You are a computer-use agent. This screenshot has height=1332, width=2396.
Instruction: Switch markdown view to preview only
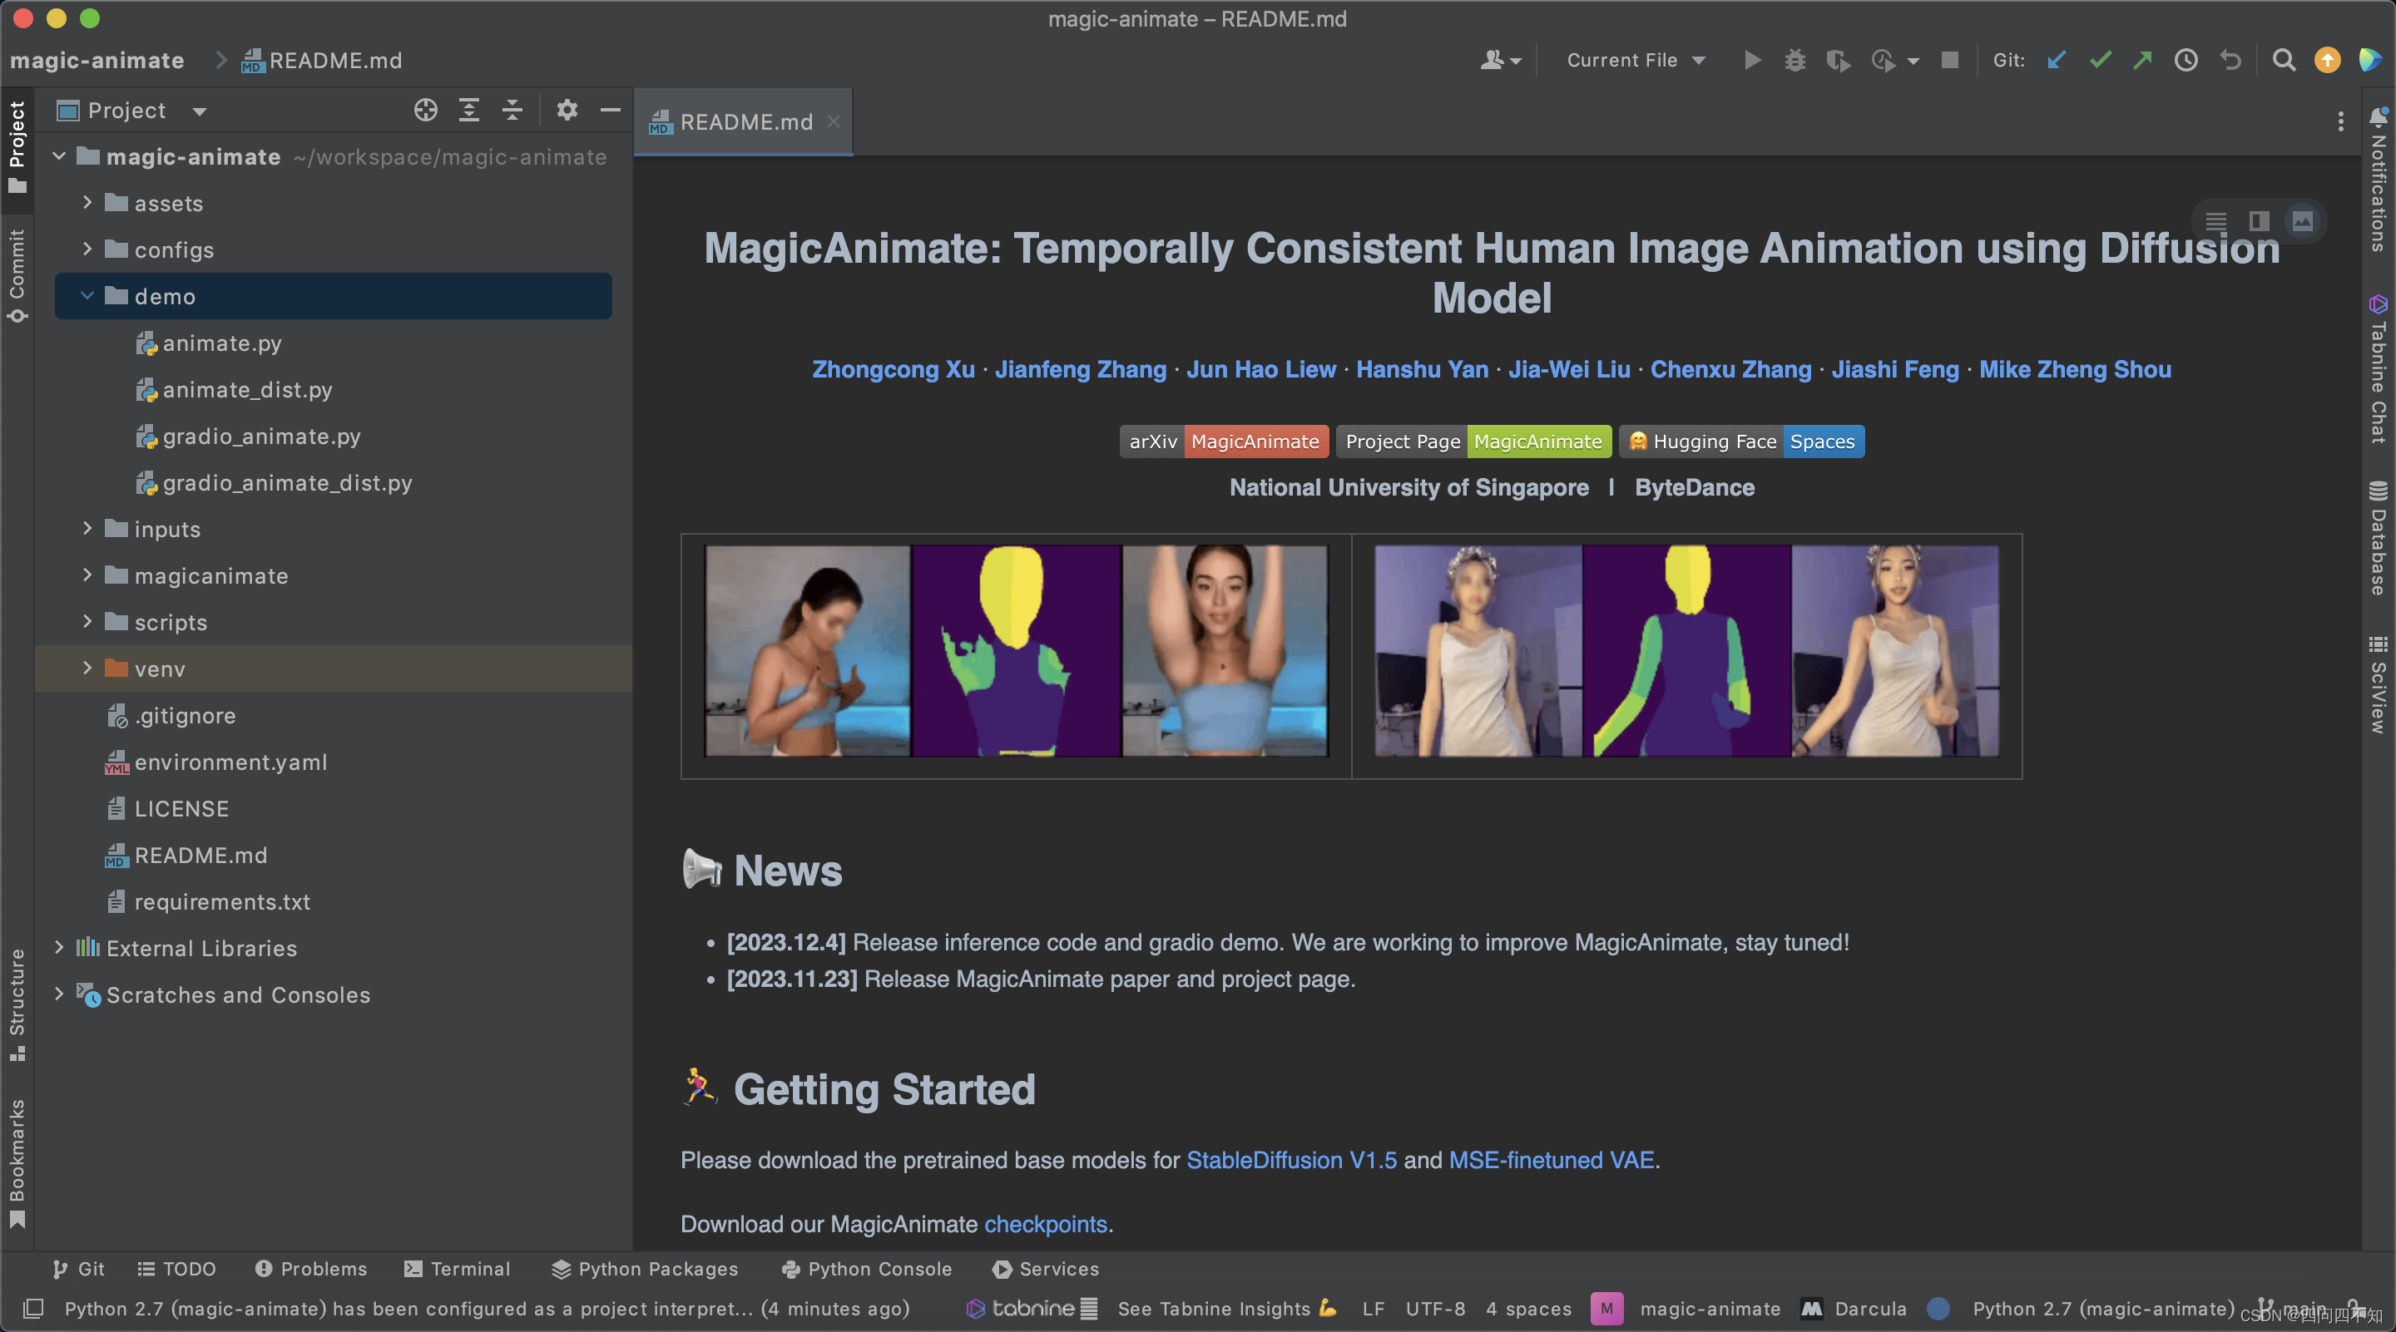(x=2302, y=221)
